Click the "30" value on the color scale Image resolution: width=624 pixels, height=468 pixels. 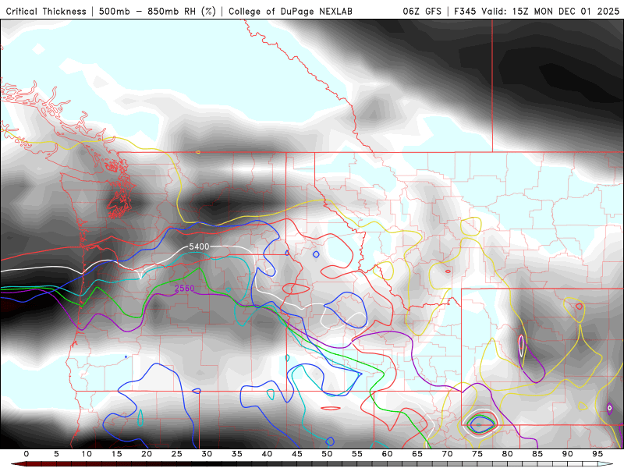(x=207, y=454)
